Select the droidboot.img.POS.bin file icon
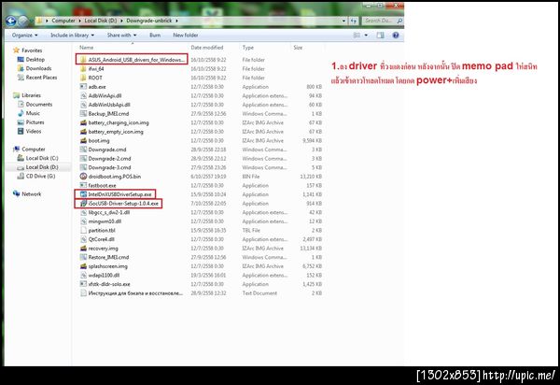560x385 pixels. pyautogui.click(x=83, y=177)
